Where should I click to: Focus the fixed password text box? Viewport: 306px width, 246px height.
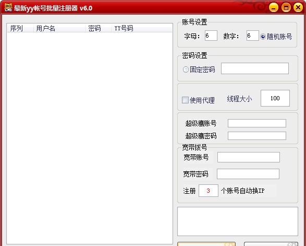click(x=255, y=68)
